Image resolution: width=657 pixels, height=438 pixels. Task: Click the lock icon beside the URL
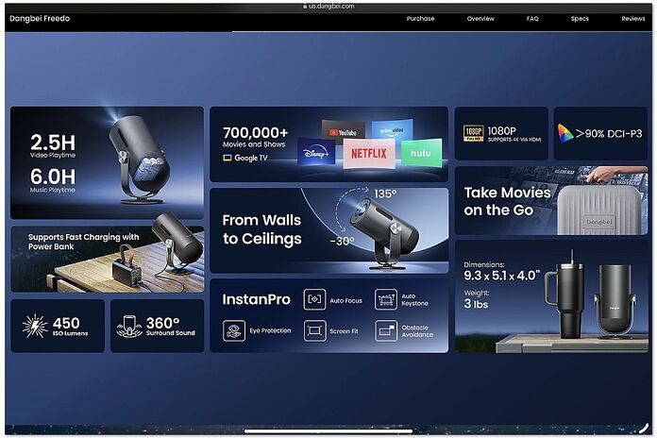pyautogui.click(x=305, y=7)
